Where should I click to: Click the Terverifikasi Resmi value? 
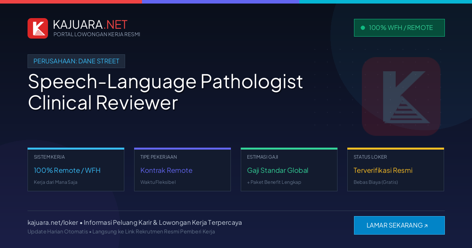(383, 170)
